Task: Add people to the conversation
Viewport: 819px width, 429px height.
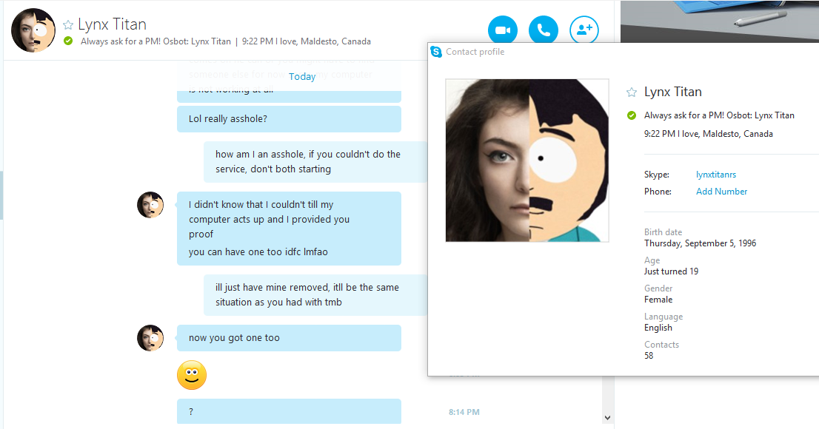Action: coord(584,30)
